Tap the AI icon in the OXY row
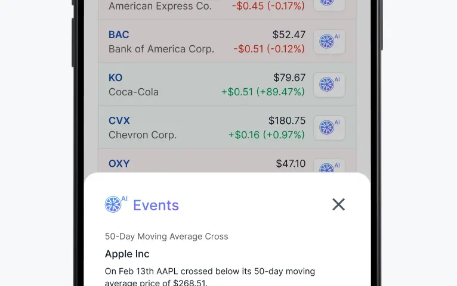457x286 pixels. point(329,166)
